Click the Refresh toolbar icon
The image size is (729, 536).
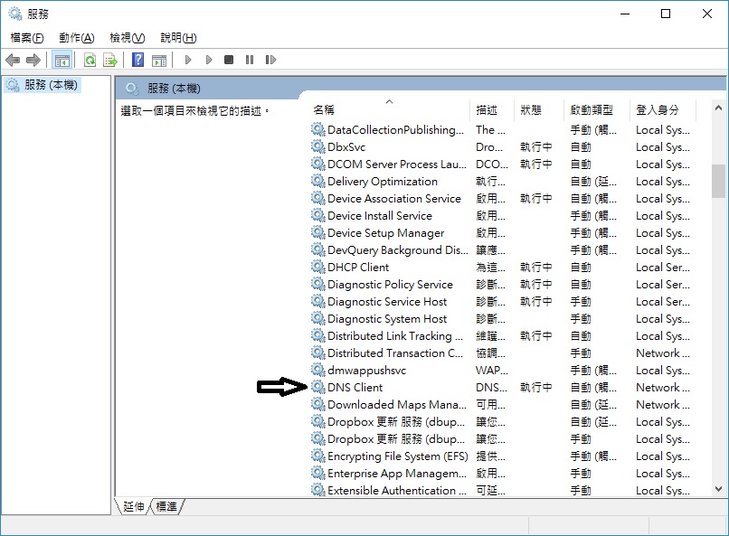[90, 60]
